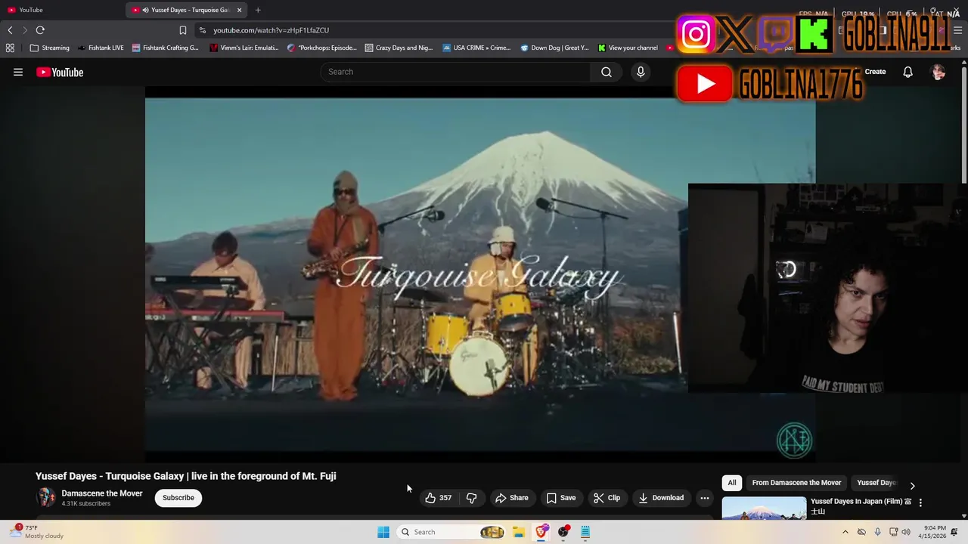This screenshot has height=544, width=968.
Task: Open YouTube notifications bell
Action: tap(907, 72)
